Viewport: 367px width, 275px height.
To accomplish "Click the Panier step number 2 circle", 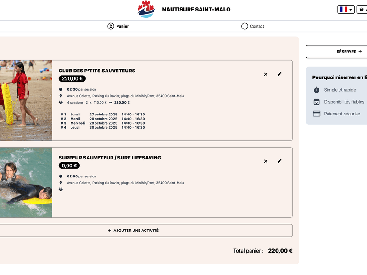I will tap(111, 26).
